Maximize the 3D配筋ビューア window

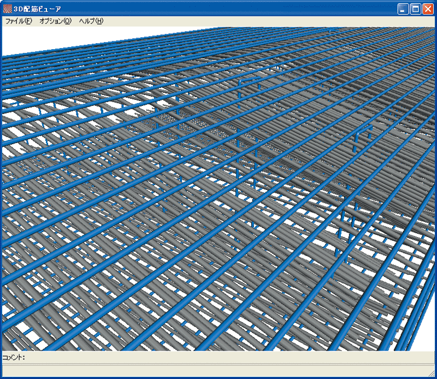(x=415, y=9)
